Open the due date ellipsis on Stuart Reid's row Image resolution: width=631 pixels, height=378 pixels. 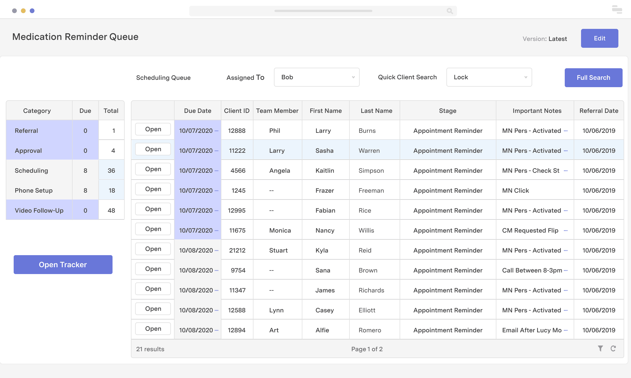[217, 251]
